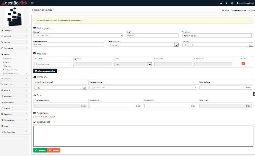Viewport: 255px width, 156px height.
Task: Click the Desconto (%) input field
Action: coord(171,106)
